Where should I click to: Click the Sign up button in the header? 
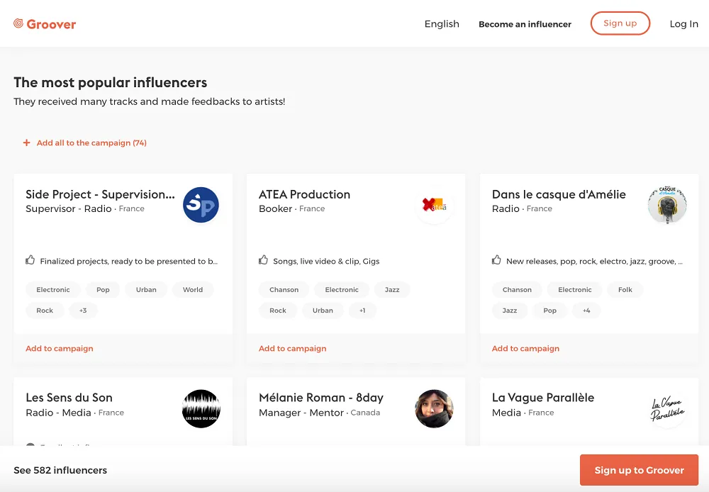(x=620, y=23)
